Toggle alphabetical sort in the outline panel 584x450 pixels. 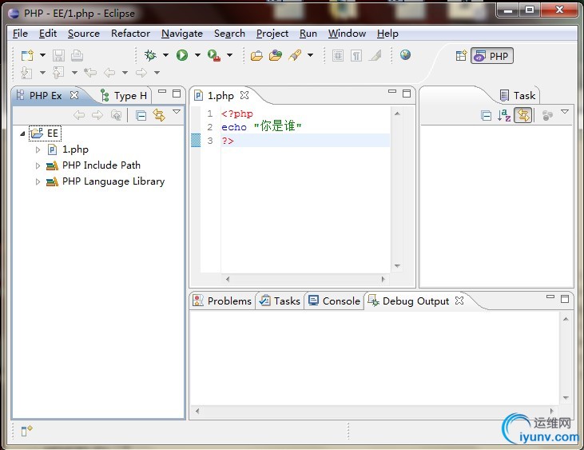tap(504, 115)
